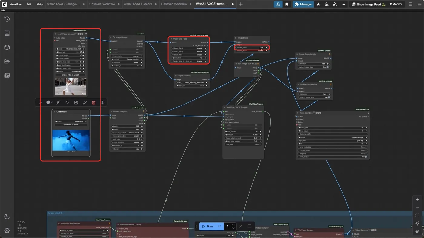
Task: Click the bookmark icon in top bar
Action: pyautogui.click(x=287, y=4)
